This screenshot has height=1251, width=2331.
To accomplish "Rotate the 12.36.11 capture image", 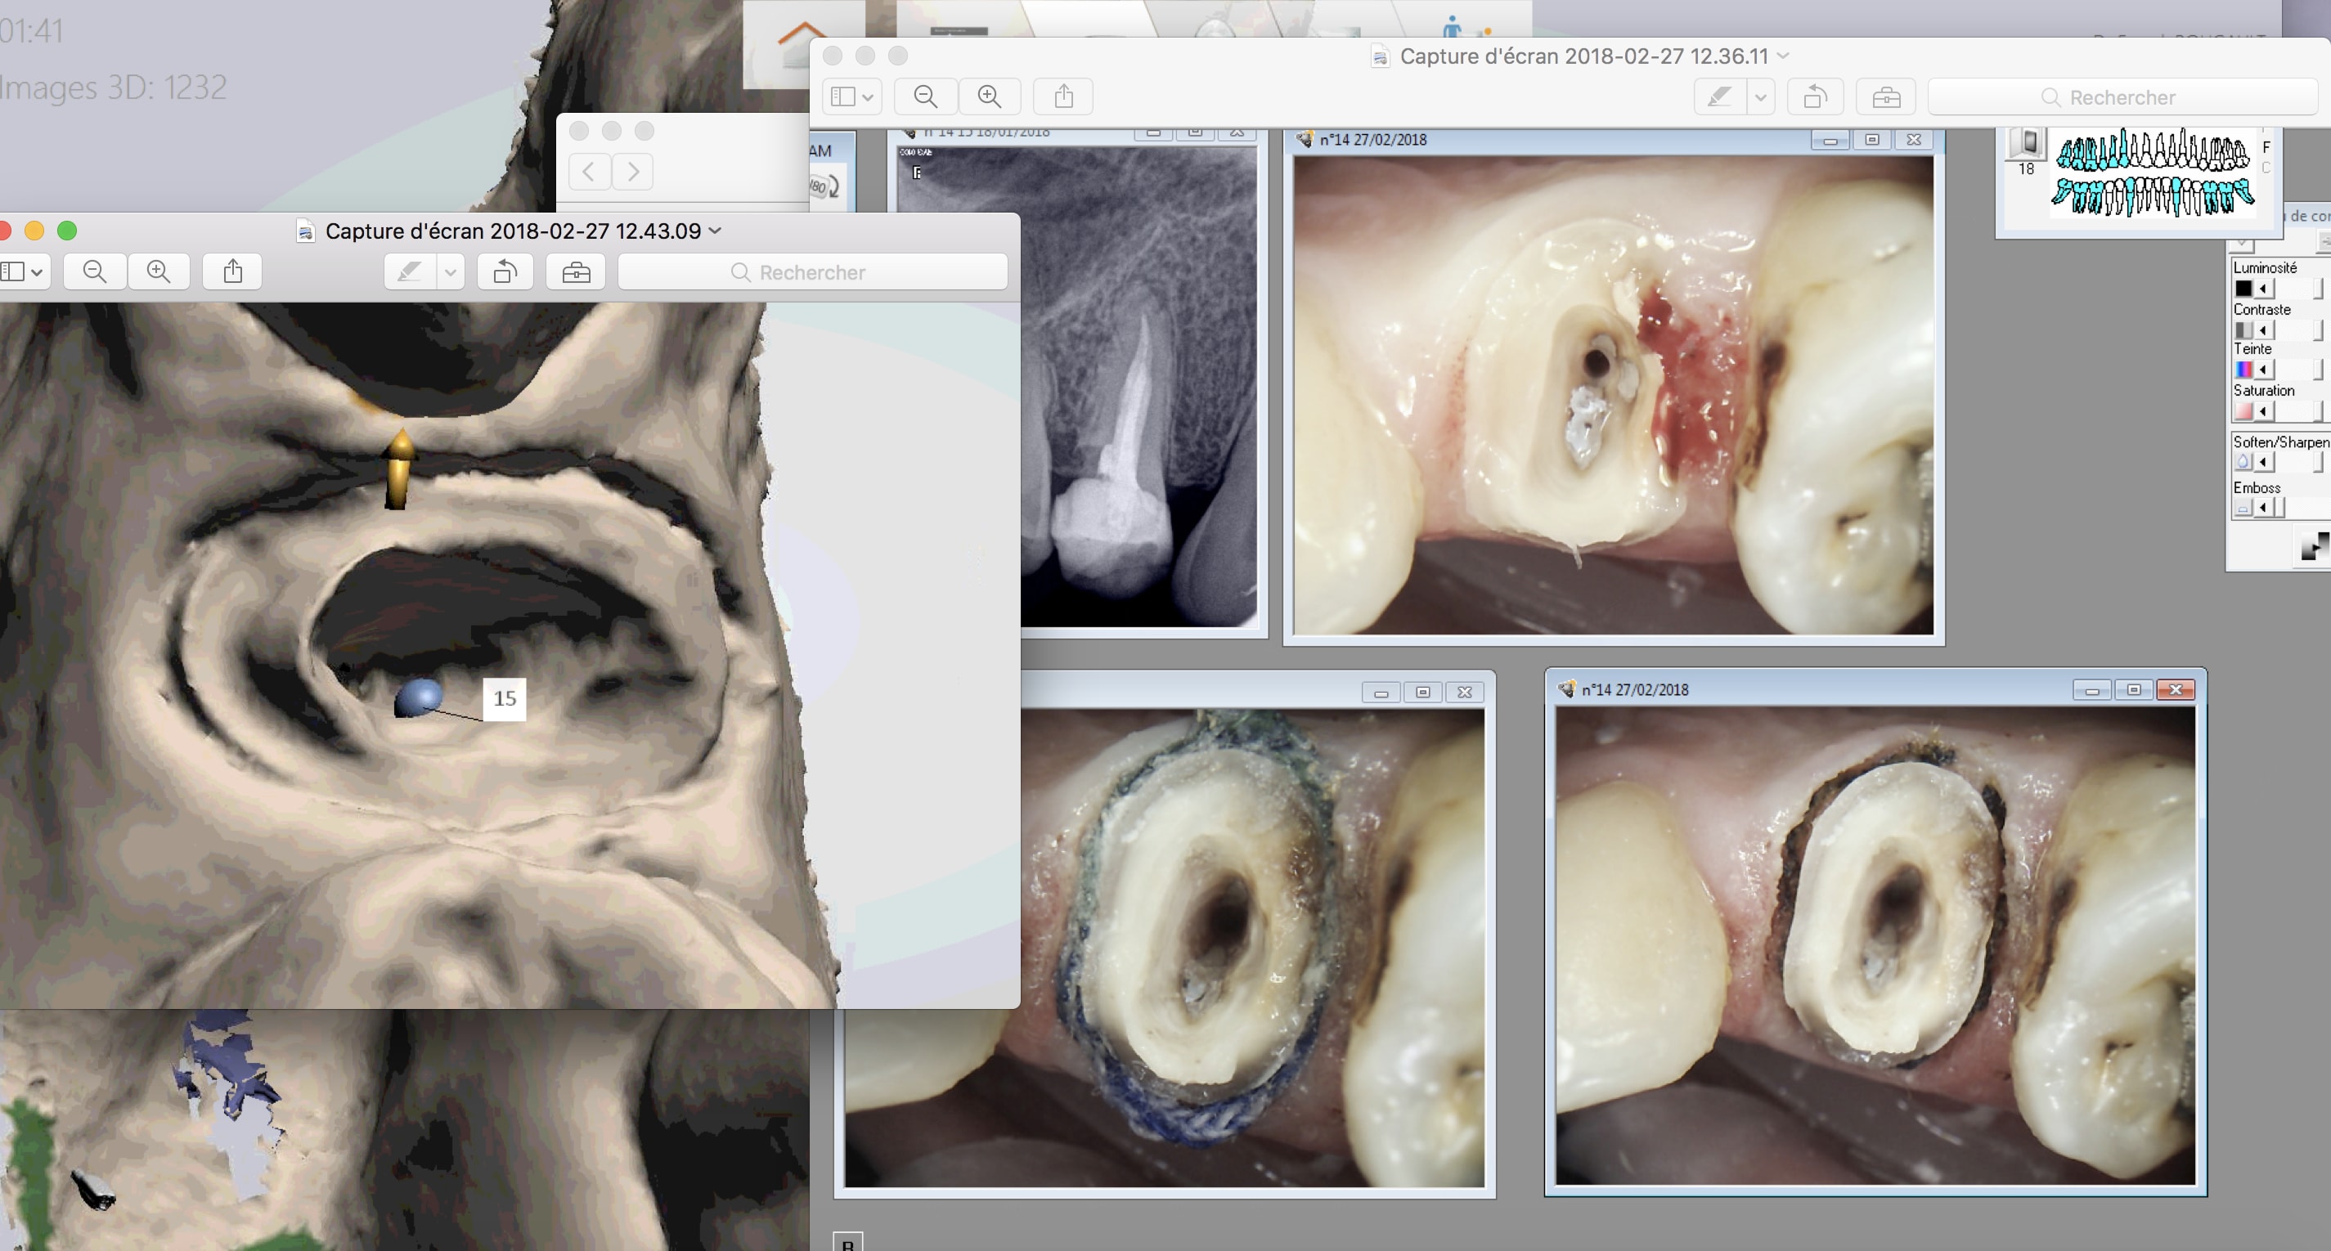I will tap(1814, 96).
